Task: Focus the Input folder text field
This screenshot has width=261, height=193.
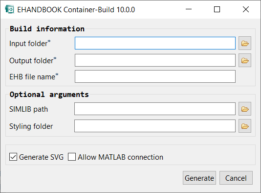Action: point(155,43)
